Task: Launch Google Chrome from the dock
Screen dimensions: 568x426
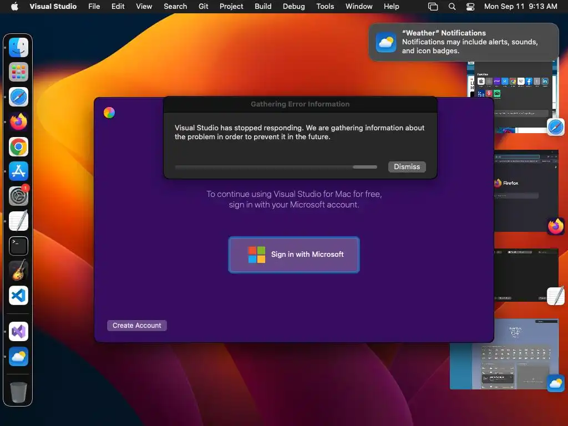Action: [x=18, y=146]
